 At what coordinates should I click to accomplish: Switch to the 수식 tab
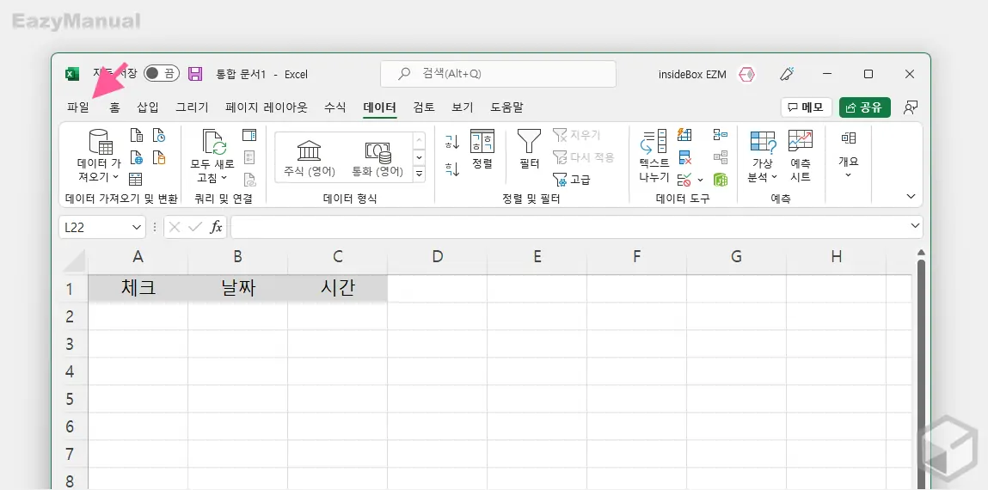click(335, 107)
